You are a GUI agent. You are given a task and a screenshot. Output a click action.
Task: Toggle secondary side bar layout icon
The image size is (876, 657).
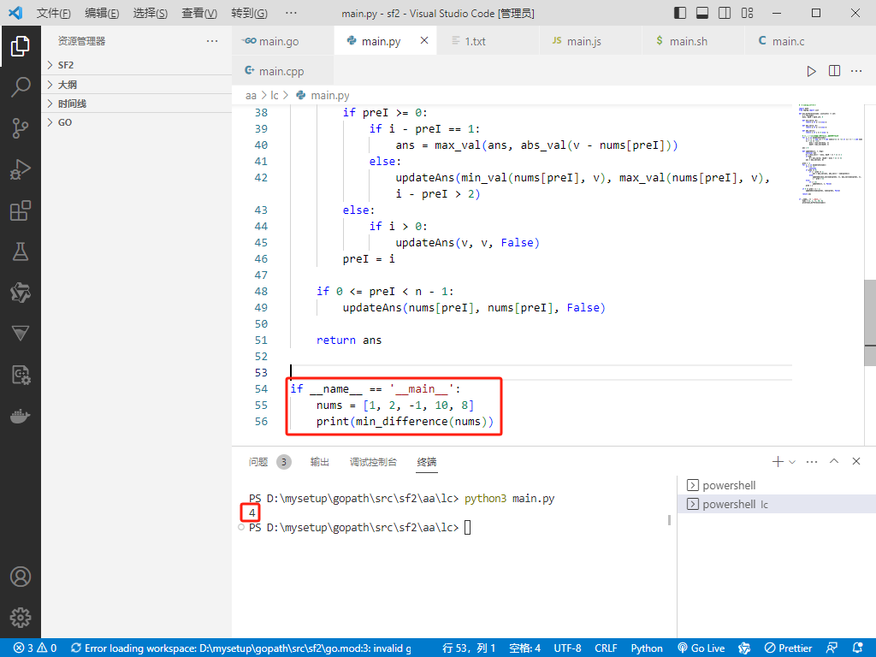725,13
